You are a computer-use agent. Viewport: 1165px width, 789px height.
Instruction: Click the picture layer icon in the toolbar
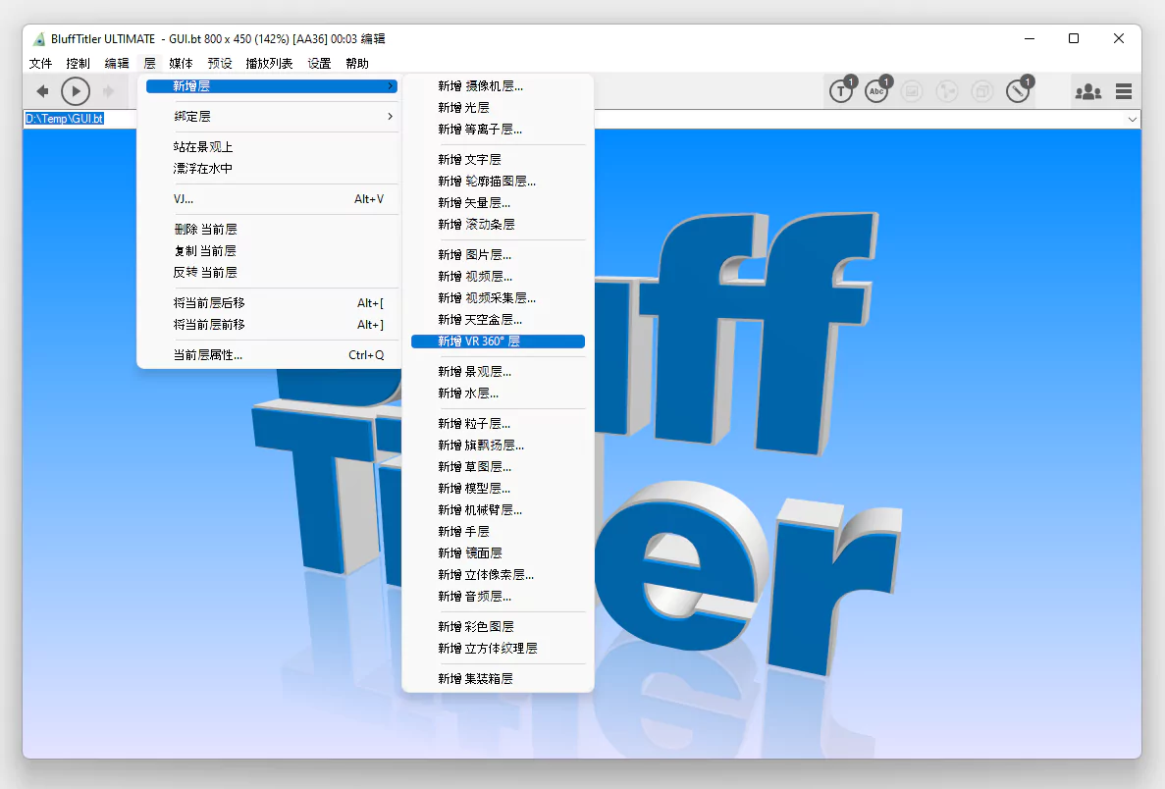(912, 90)
